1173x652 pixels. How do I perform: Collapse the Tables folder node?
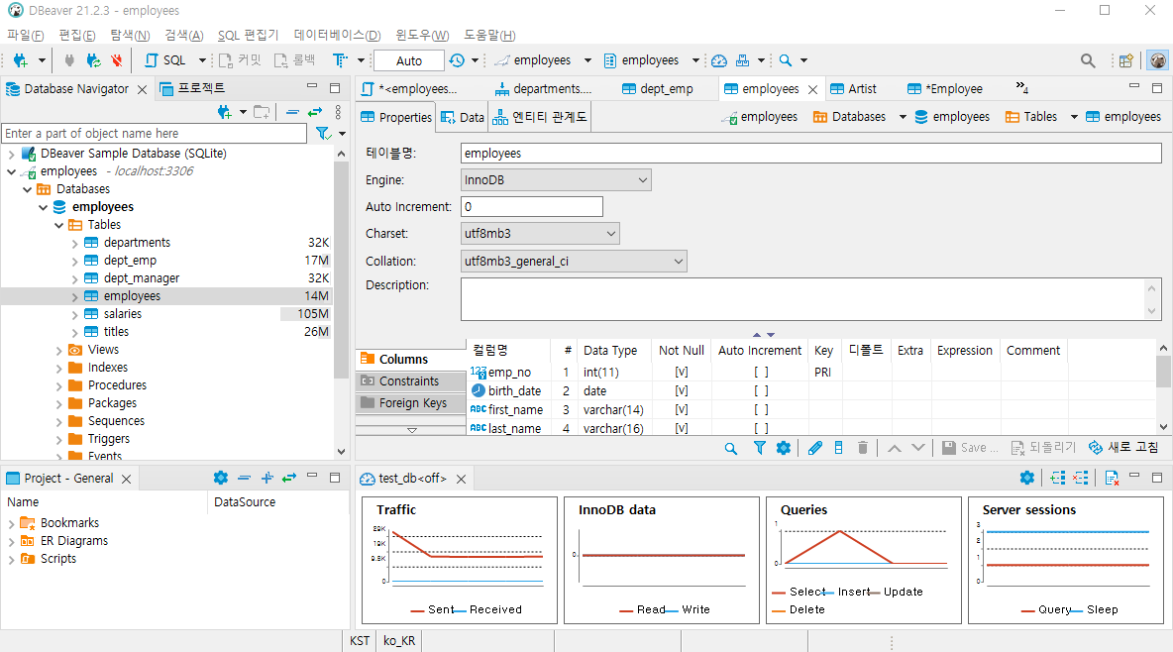tap(59, 225)
